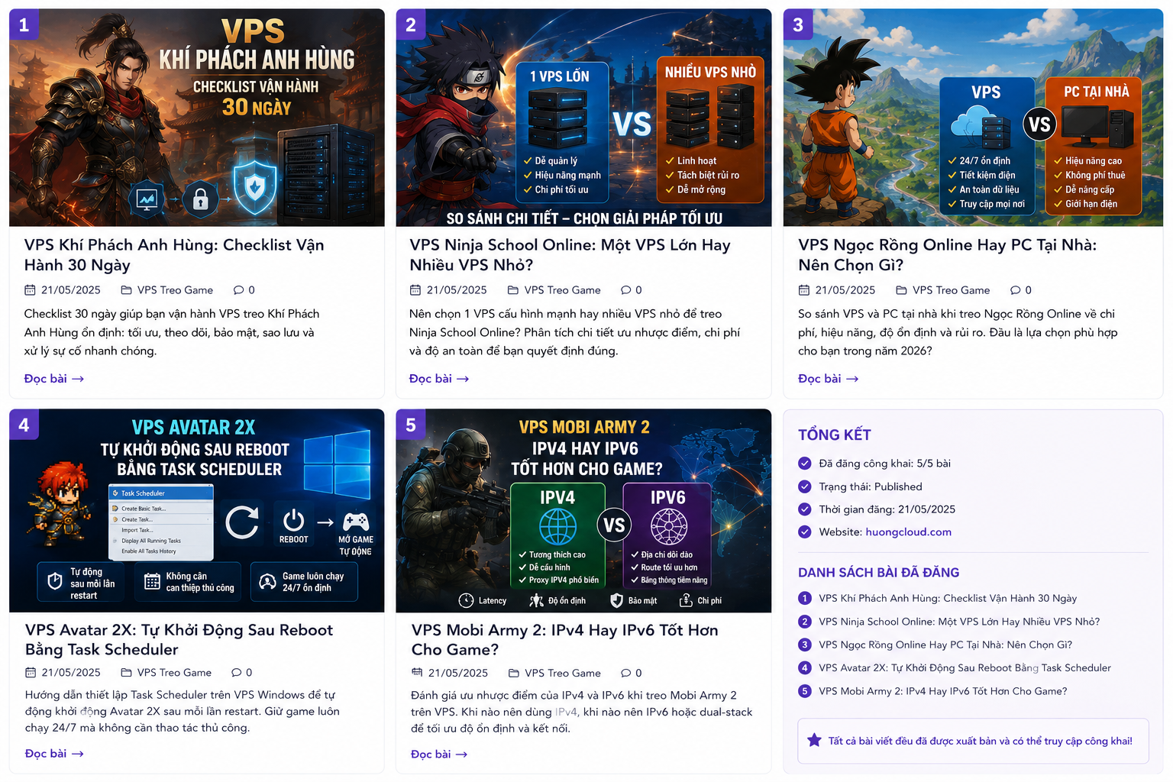Screen dimensions: 1173x782
Task: Open 'Đọc bài' link under Khí Phách Anh Hùng
Action: click(54, 379)
